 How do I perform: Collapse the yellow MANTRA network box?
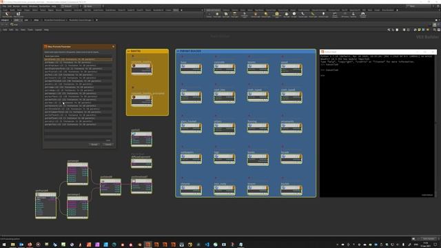coord(129,51)
